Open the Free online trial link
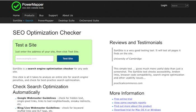The width and height of the screenshot is (196, 112). 123,99
